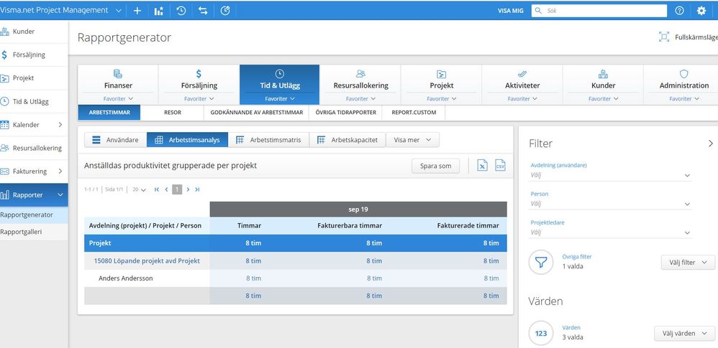Open the history clock icon in top bar
This screenshot has height=348, width=718.
point(181,11)
